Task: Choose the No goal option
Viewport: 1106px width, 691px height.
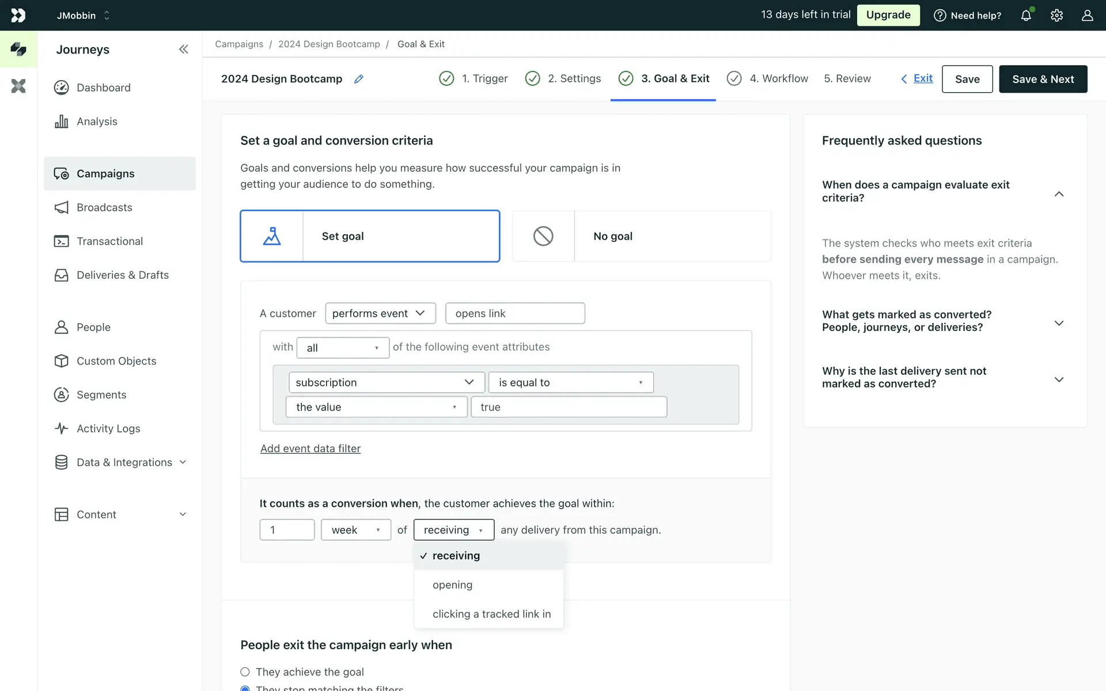Action: 641,236
